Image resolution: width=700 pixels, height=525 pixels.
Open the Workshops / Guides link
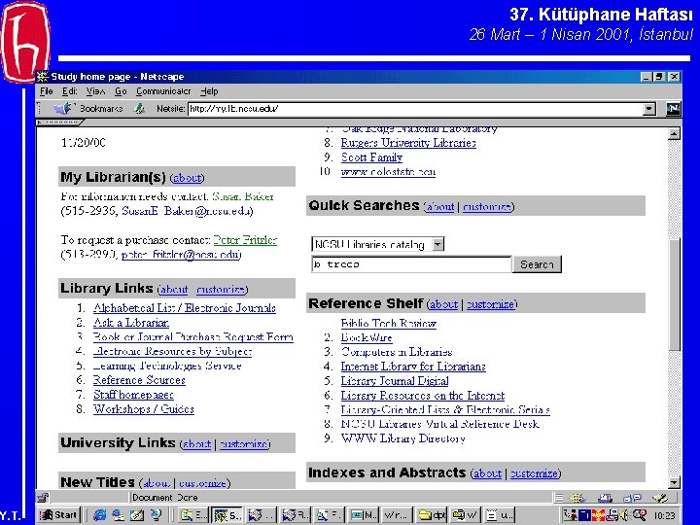144,409
